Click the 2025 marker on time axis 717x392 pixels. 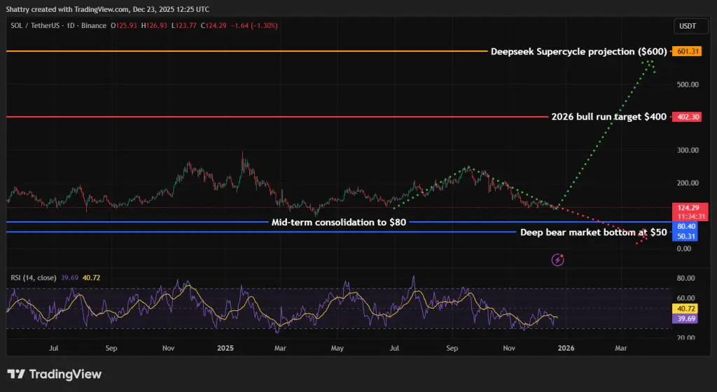[225, 347]
